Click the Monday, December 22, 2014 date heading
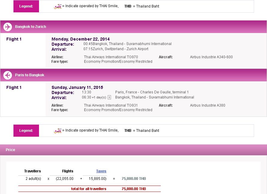267x194 pixels. click(x=81, y=39)
